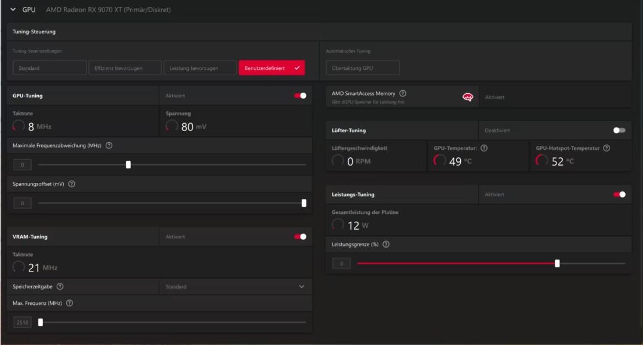This screenshot has width=643, height=345.
Task: Click the 0 RPM fan speed reading
Action: pyautogui.click(x=359, y=161)
